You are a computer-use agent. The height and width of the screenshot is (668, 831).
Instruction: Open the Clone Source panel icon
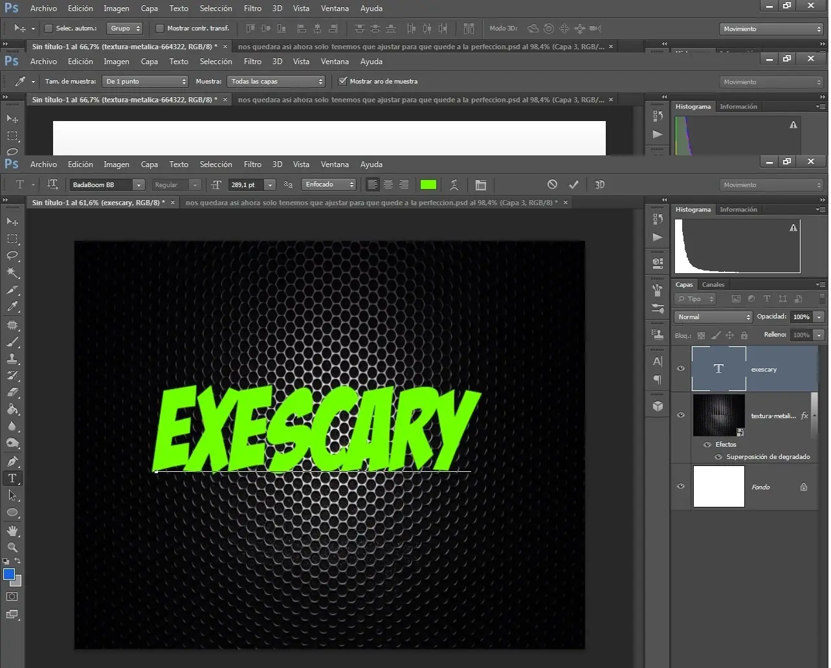[658, 335]
